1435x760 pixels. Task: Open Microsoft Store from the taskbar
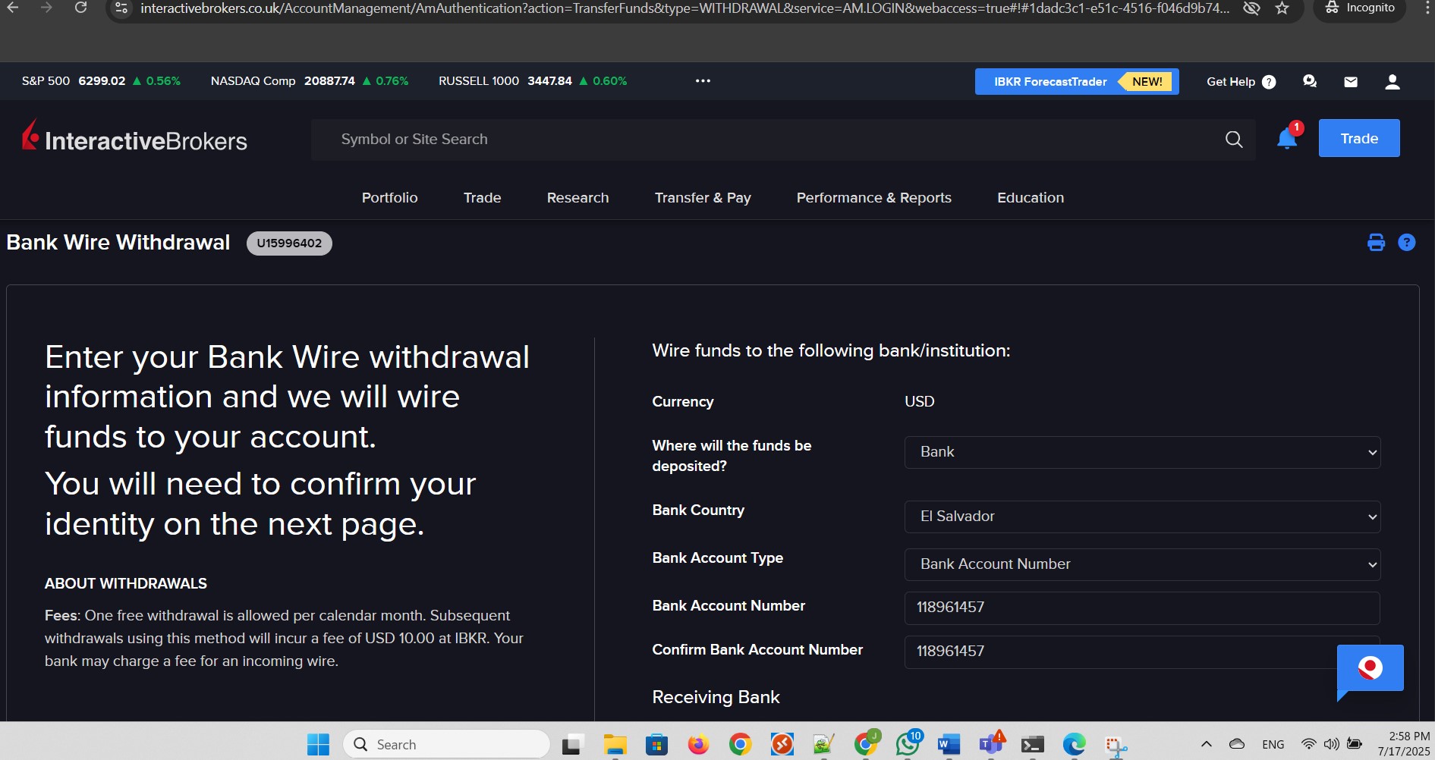[656, 745]
